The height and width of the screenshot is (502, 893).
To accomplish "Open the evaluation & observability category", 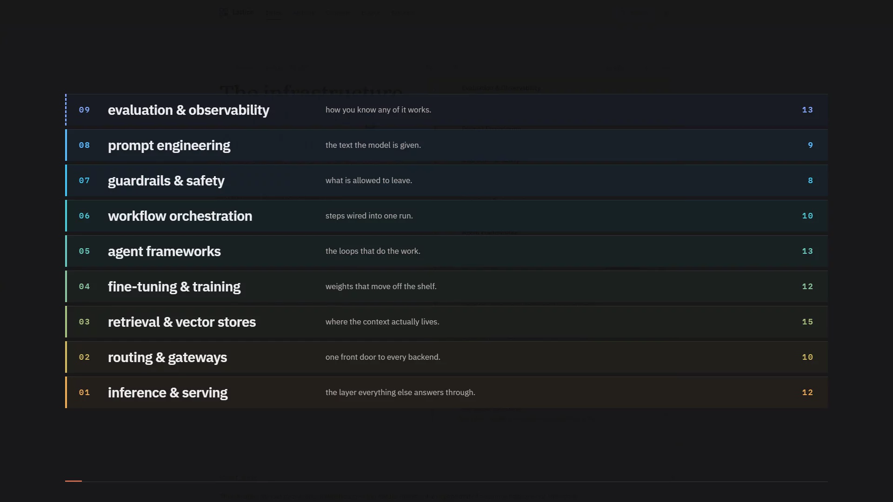I will click(446, 110).
